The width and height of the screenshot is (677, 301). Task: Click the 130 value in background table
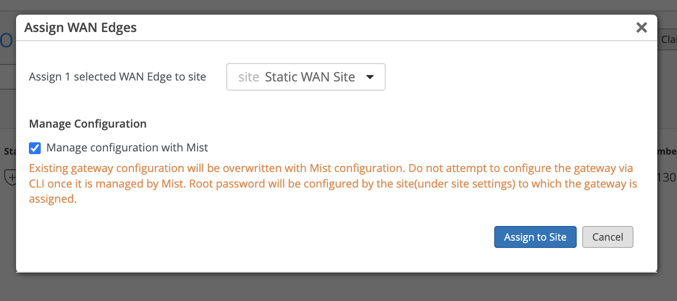pyautogui.click(x=667, y=177)
